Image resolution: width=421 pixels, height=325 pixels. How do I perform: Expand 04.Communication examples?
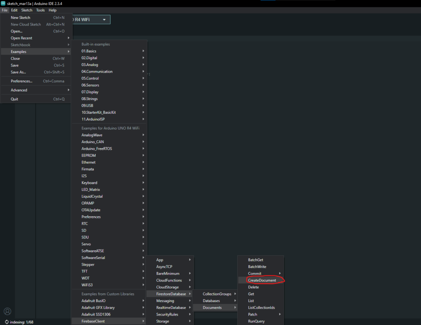coord(109,71)
